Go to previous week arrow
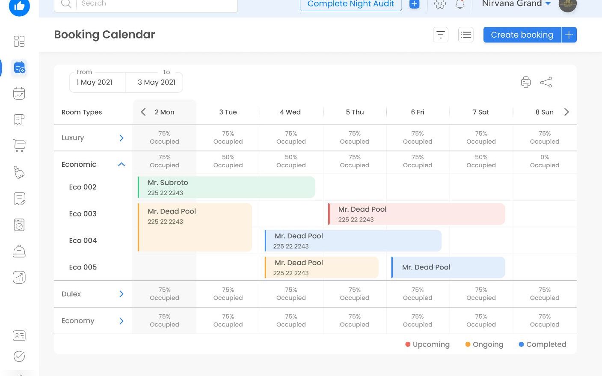Screen dimensions: 602x376 (143, 112)
